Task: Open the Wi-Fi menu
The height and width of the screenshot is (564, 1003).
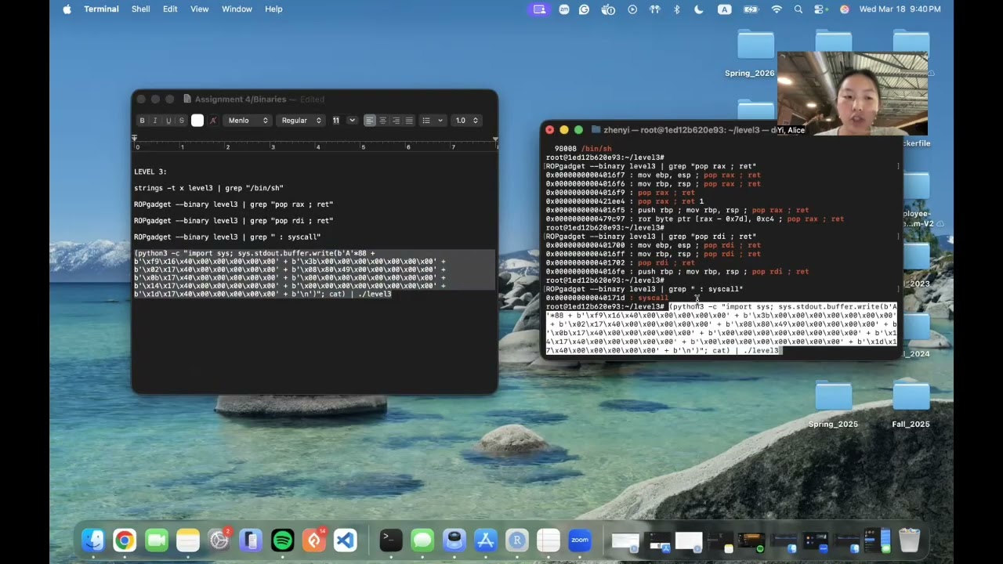Action: pos(777,9)
